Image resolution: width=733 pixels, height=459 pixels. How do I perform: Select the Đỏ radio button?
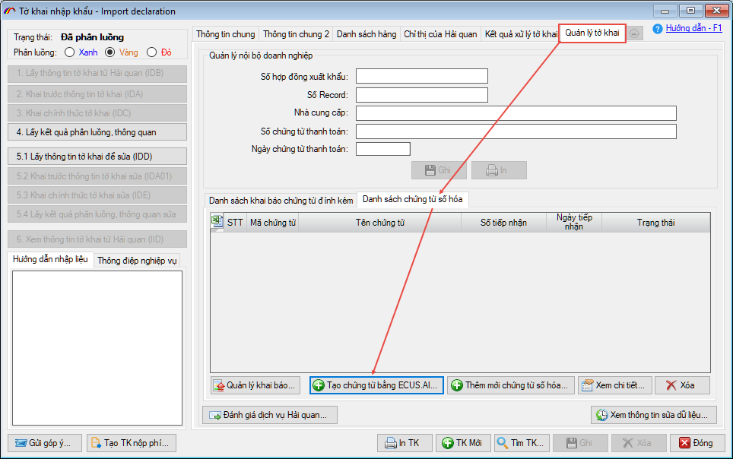[151, 52]
